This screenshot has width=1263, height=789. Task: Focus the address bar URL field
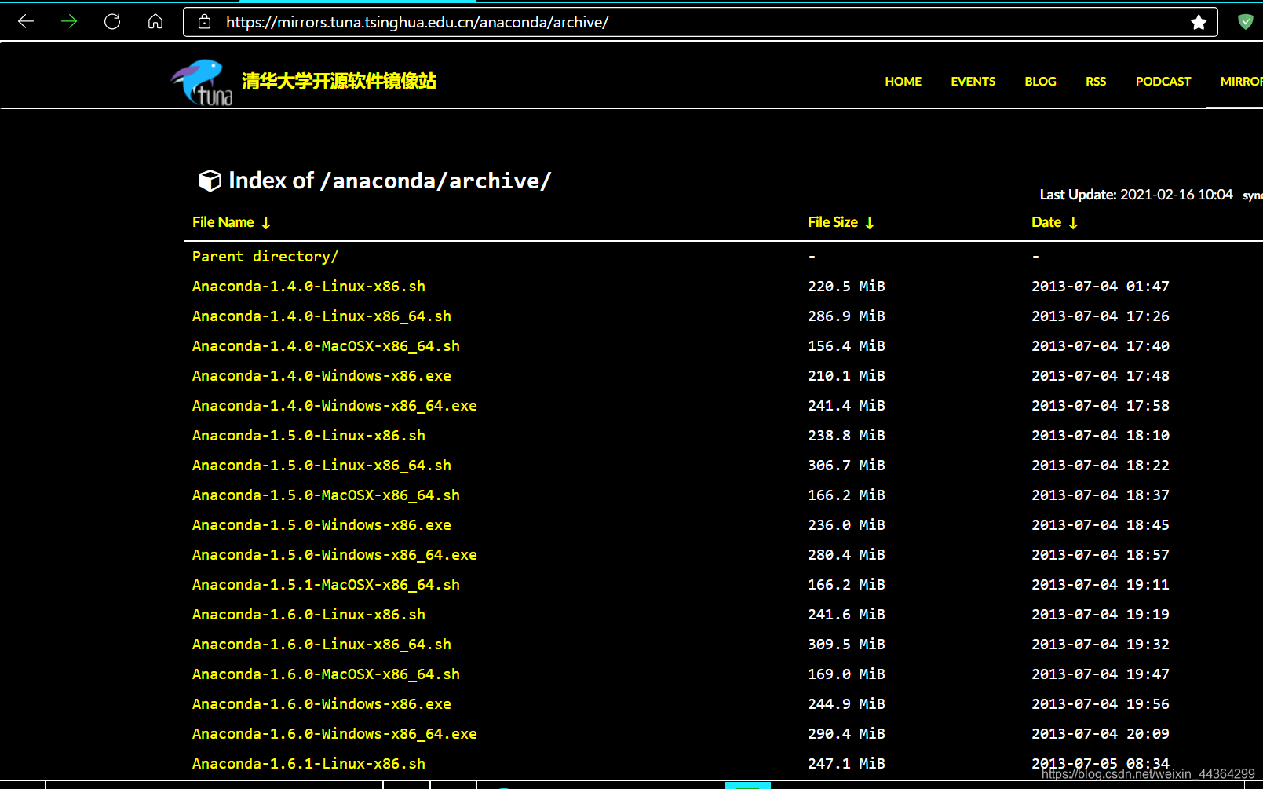pos(700,22)
